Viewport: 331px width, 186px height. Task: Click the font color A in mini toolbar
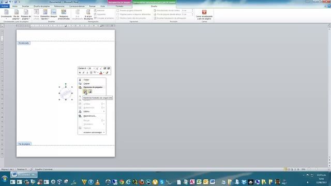[x=101, y=72]
